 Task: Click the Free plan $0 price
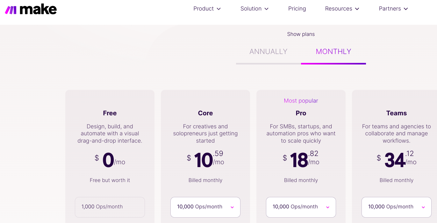(110, 160)
